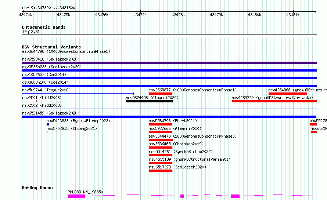Open the nsv5702915 (Chuang2021) variant label
This screenshot has height=200, width=327.
pos(72,128)
